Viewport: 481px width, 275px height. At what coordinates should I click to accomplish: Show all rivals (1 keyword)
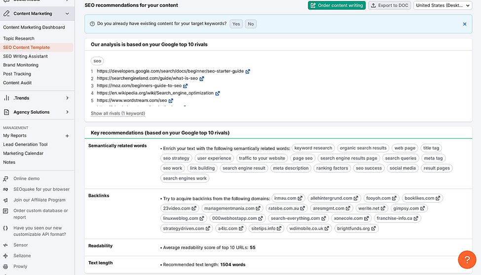coord(118,113)
